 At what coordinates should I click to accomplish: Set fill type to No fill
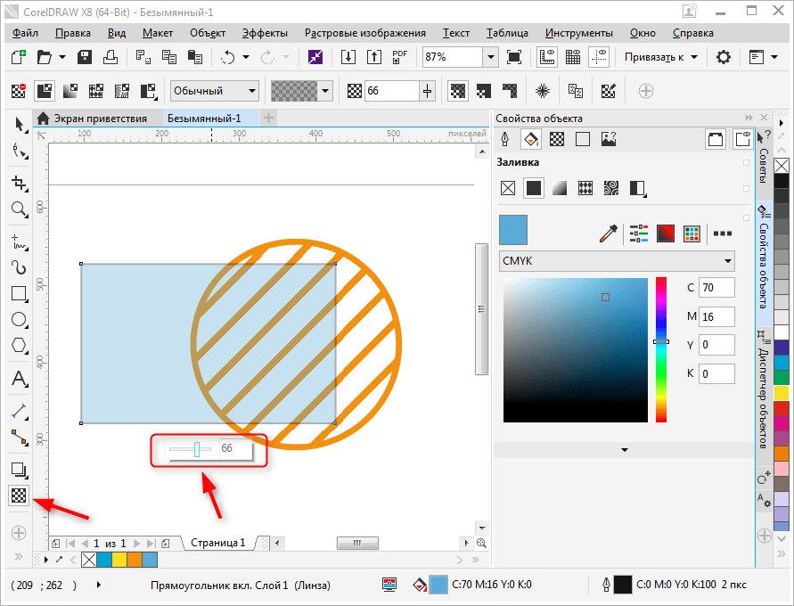(508, 188)
